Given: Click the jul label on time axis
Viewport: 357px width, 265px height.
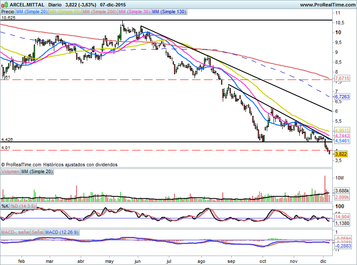Looking at the screenshot, I should (x=169, y=261).
